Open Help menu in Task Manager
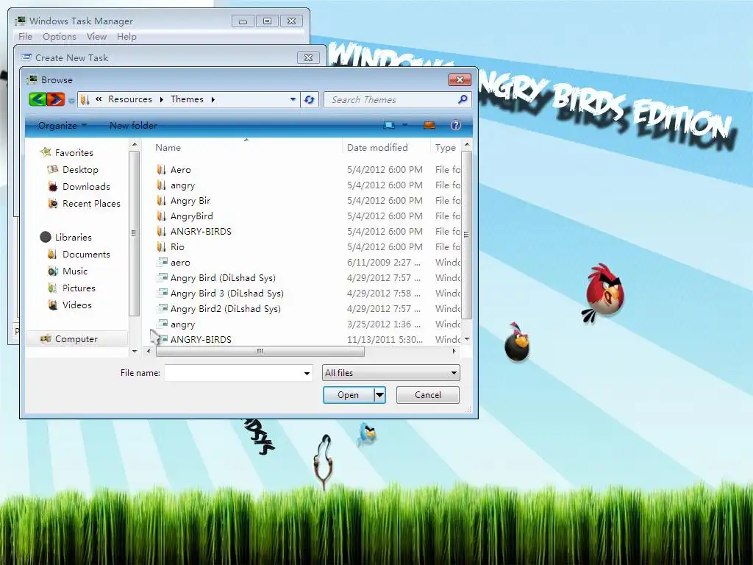 [126, 37]
